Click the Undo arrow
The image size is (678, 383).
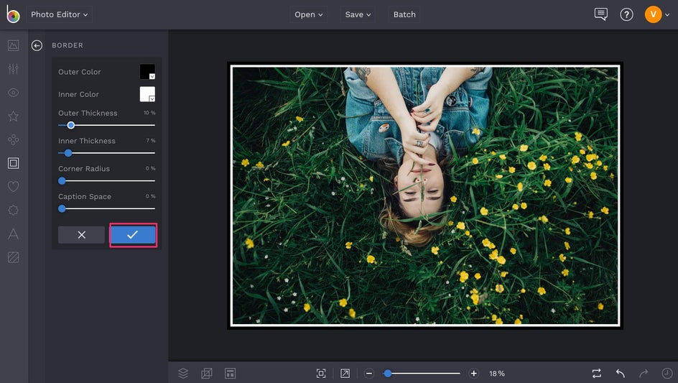[x=620, y=373]
